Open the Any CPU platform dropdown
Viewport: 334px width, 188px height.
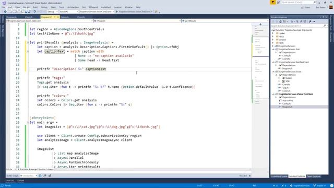coord(69,11)
